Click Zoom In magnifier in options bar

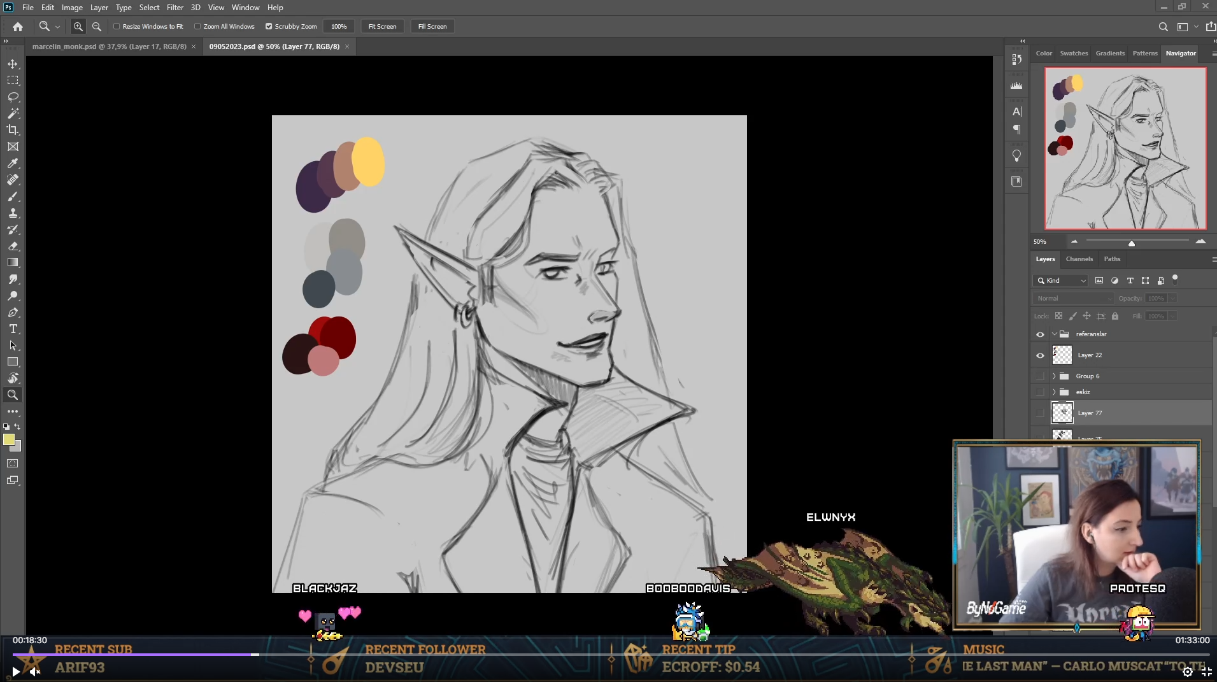click(78, 26)
